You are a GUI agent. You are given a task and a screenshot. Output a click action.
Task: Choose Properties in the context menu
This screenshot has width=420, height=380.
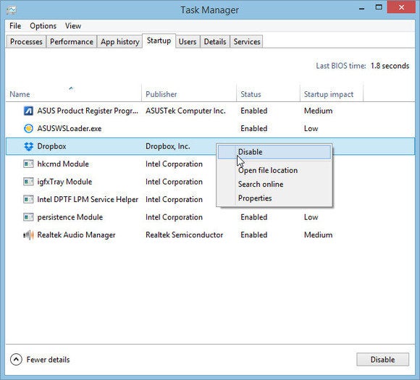pos(274,198)
